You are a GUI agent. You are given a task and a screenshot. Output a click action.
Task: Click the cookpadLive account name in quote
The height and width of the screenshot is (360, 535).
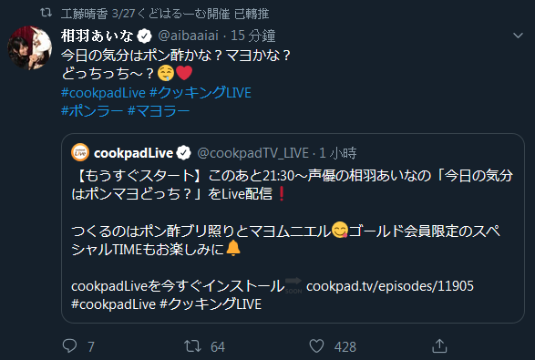pyautogui.click(x=133, y=153)
